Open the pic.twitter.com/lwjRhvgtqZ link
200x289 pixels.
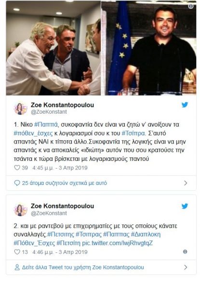pos(117,243)
